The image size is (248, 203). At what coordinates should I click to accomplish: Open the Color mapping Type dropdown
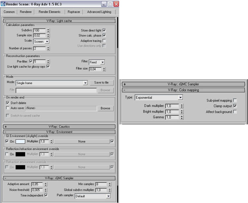[x=159, y=97]
